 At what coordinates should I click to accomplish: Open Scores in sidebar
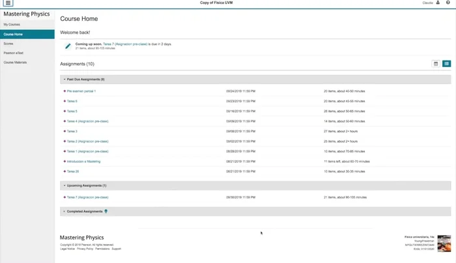coord(8,44)
